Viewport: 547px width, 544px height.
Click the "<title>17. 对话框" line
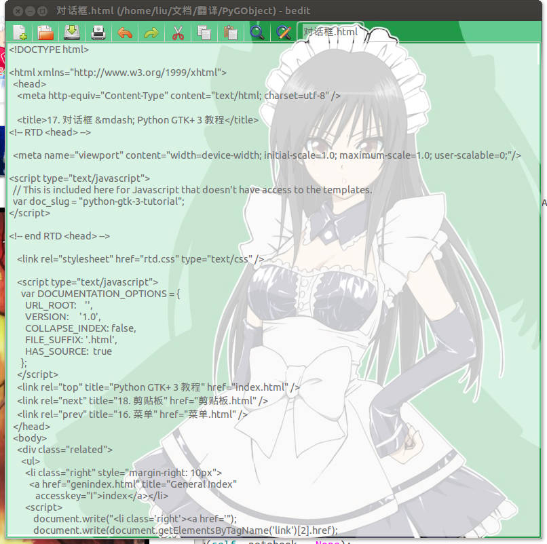coord(138,120)
